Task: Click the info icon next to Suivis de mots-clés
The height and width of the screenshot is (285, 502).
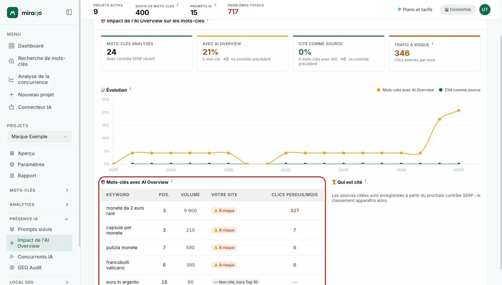Action: coord(178,5)
